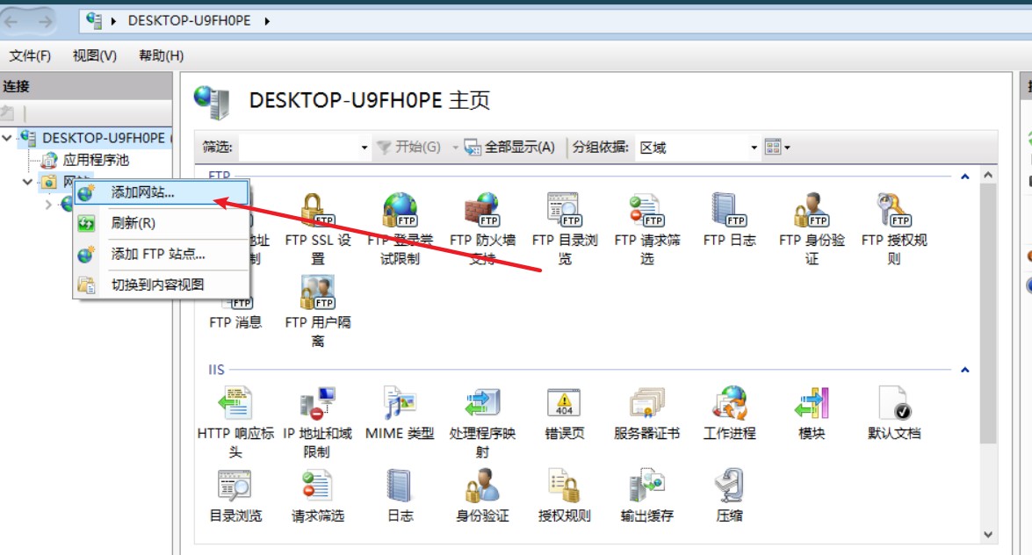The image size is (1032, 555).
Task: Click the feature list scrollbar down arrow
Action: [988, 535]
